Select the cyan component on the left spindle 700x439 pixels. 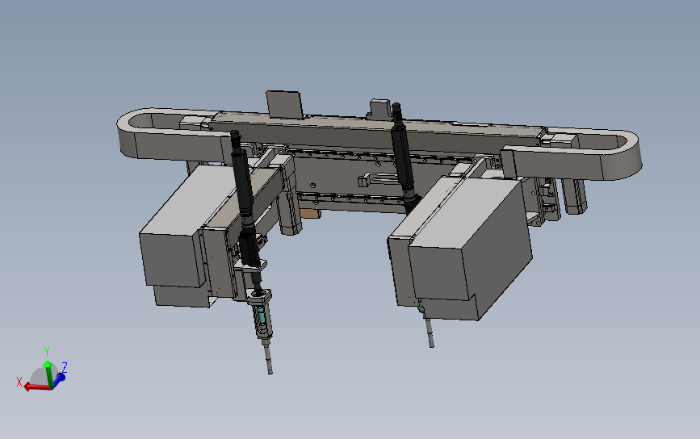(x=262, y=316)
